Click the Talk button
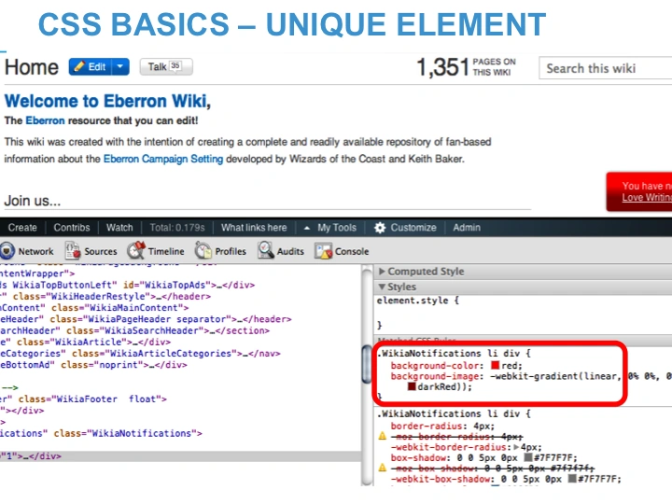This screenshot has height=504, width=672. pos(165,67)
